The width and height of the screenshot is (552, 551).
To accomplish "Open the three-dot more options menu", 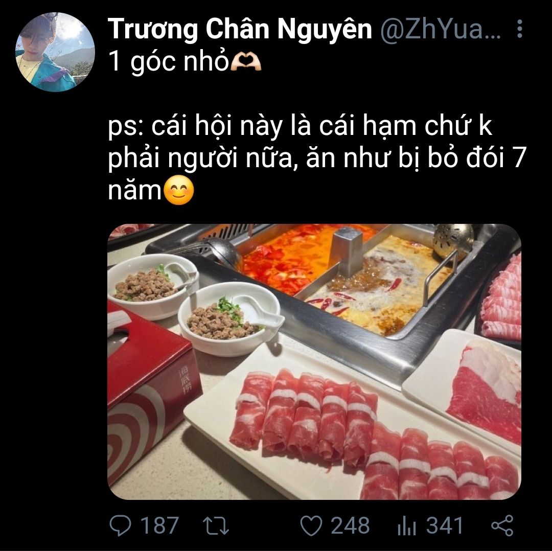I will coord(519,29).
